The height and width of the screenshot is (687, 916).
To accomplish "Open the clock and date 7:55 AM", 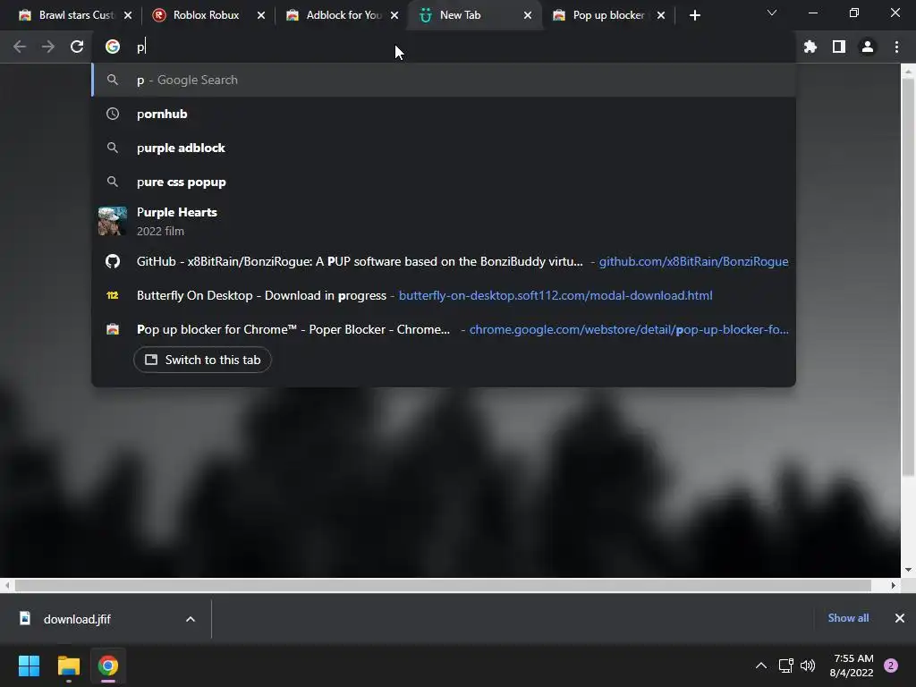I will coord(852,666).
